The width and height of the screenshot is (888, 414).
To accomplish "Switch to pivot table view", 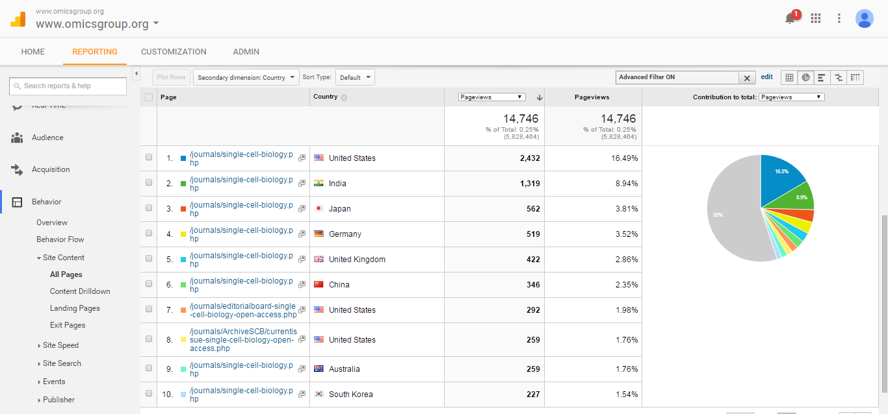I will point(855,77).
